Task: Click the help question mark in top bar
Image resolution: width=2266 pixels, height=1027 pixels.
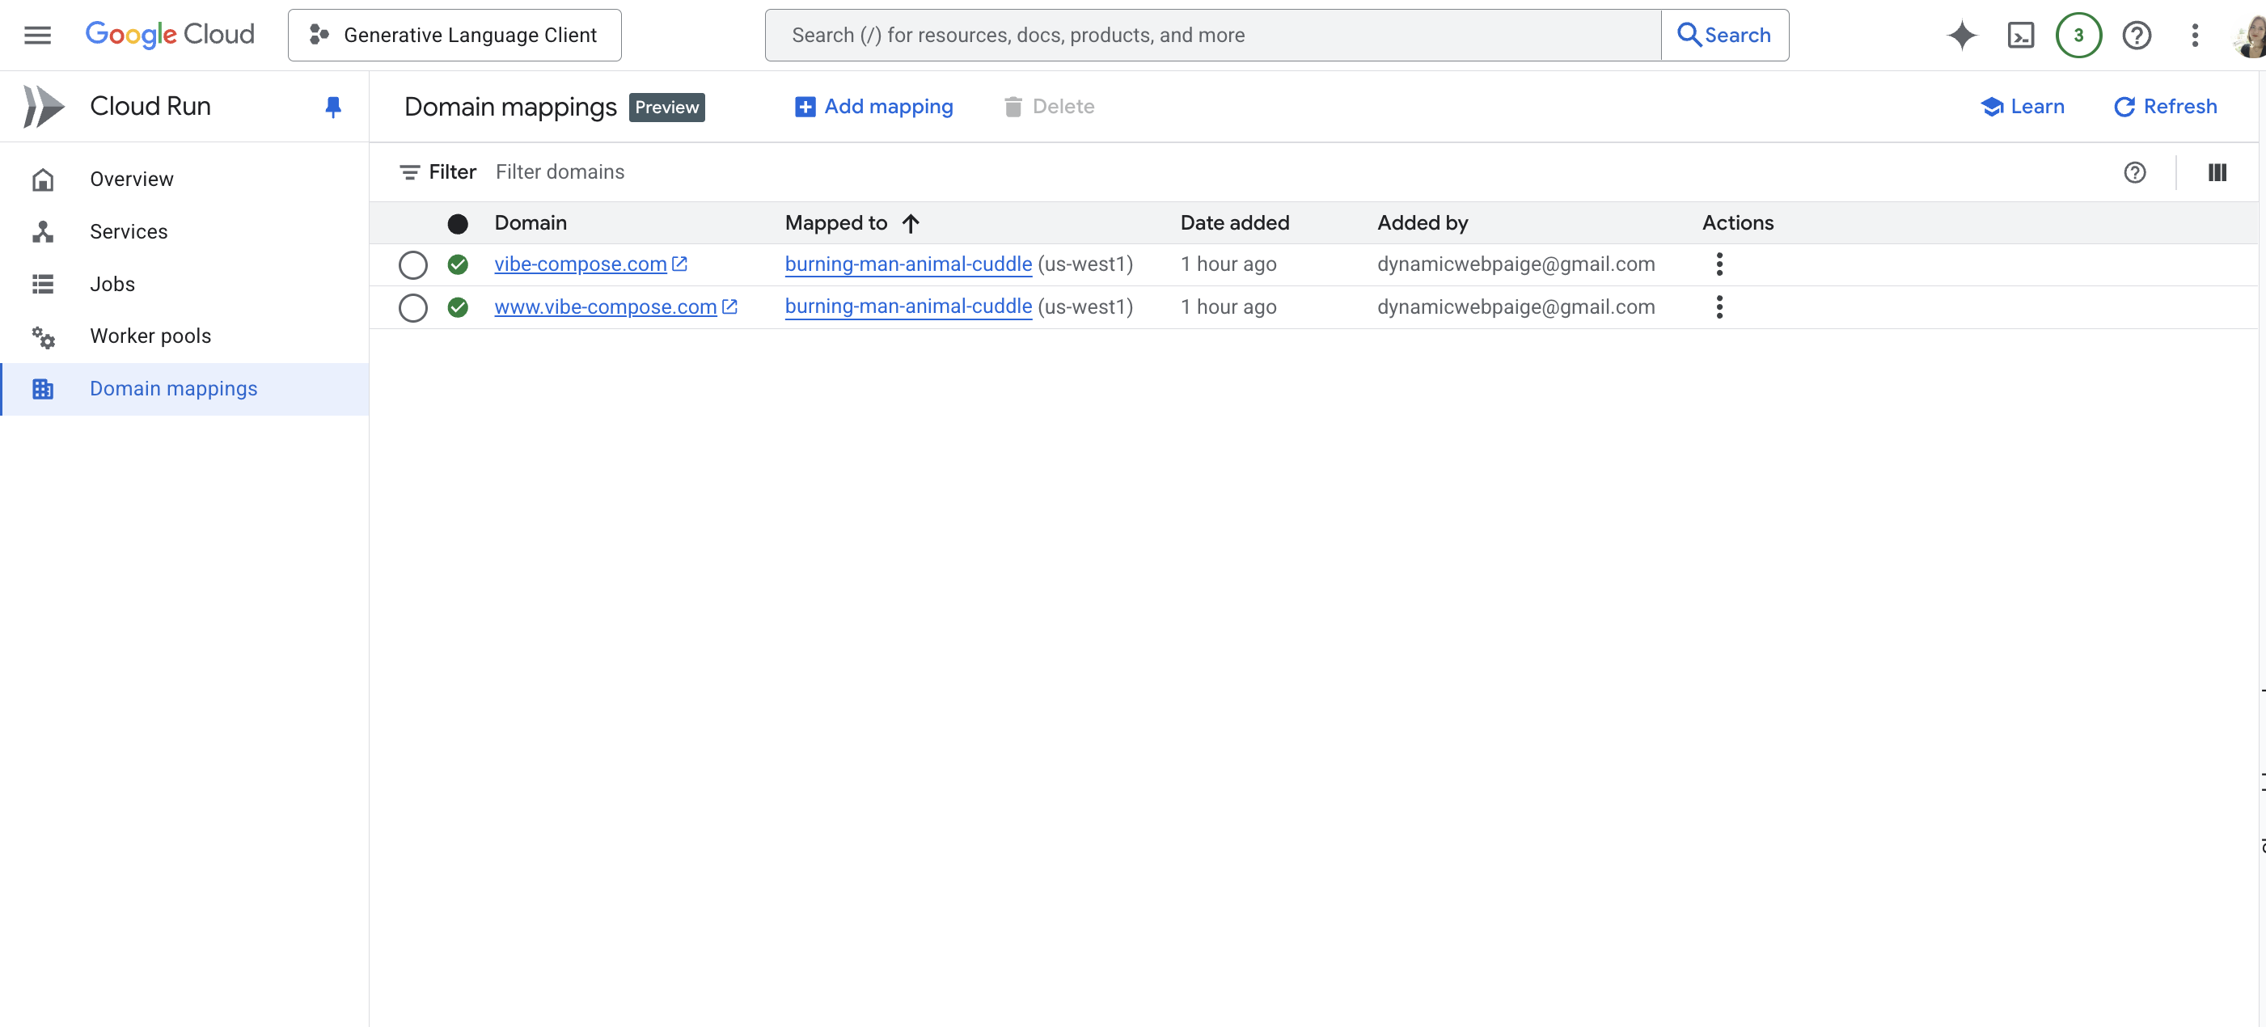Action: (2136, 35)
